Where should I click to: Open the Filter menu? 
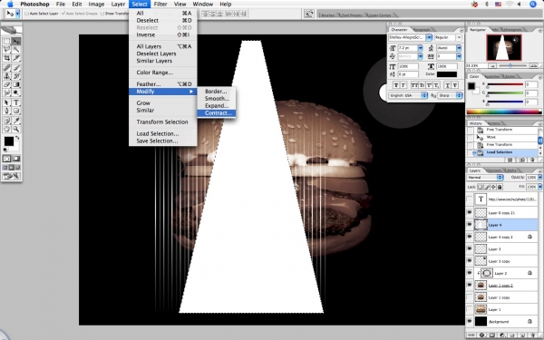pos(160,5)
